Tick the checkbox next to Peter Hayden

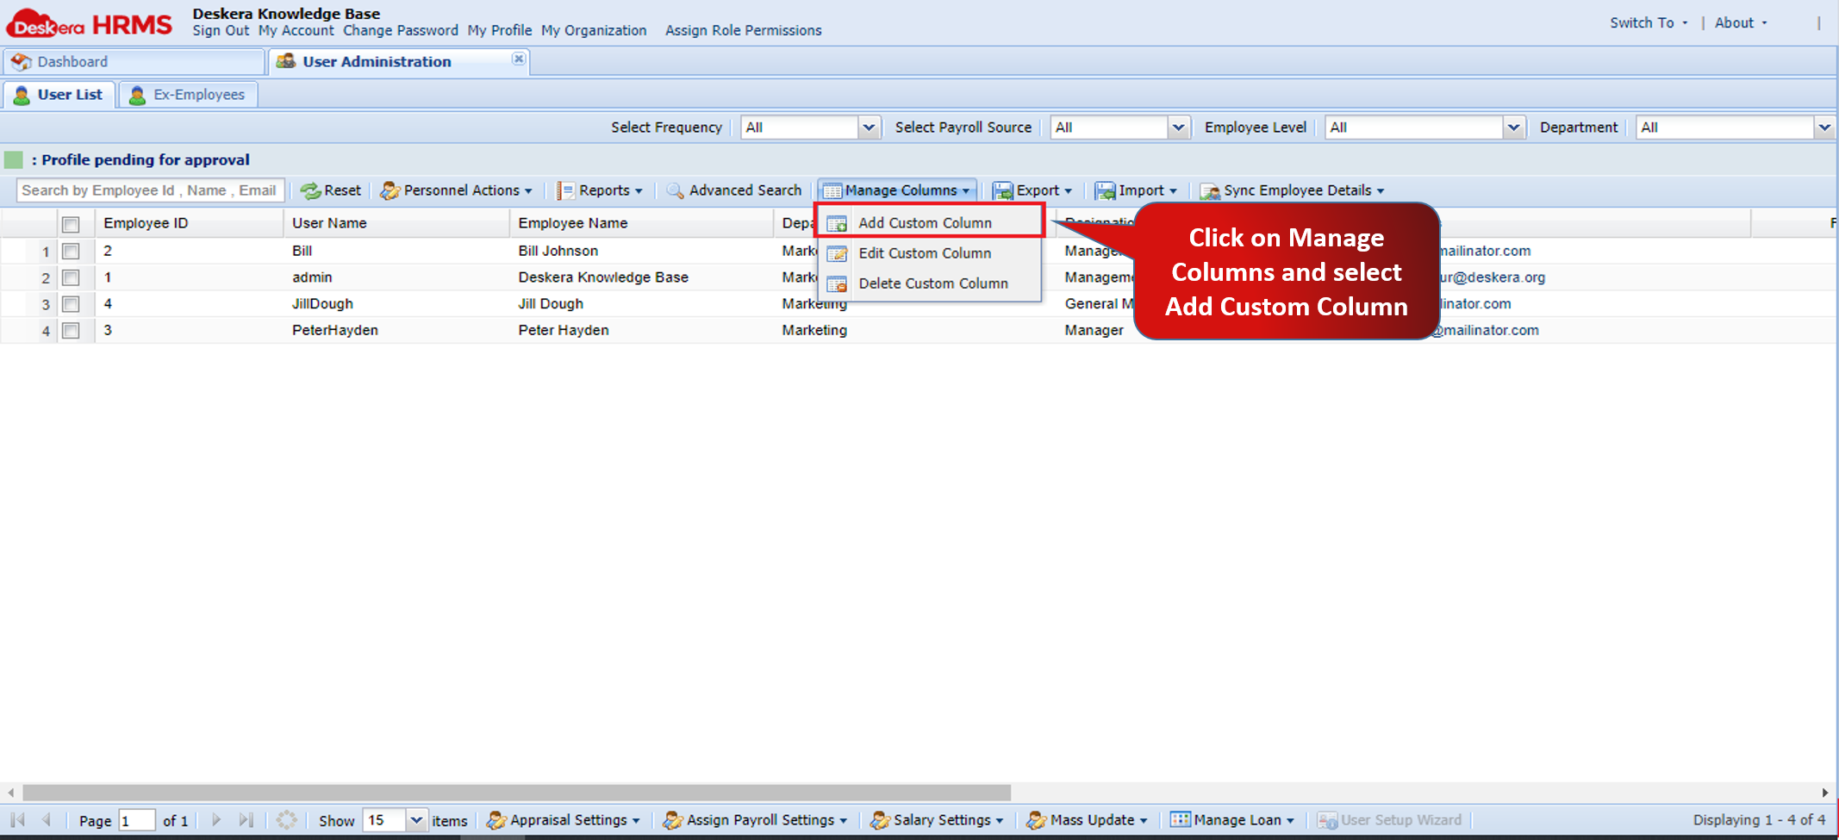(72, 330)
